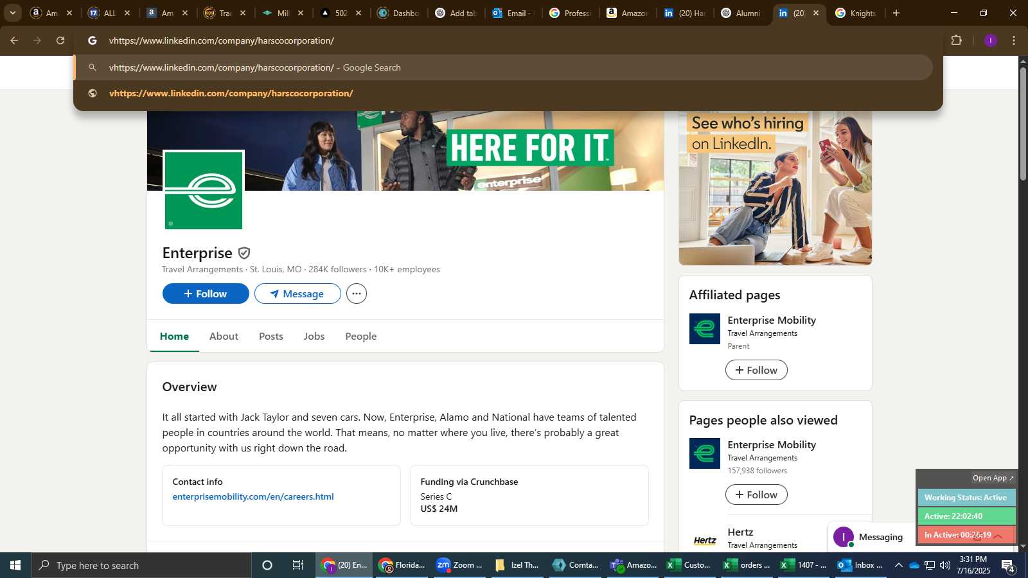Reload the current page
The height and width of the screenshot is (578, 1028).
(60, 40)
